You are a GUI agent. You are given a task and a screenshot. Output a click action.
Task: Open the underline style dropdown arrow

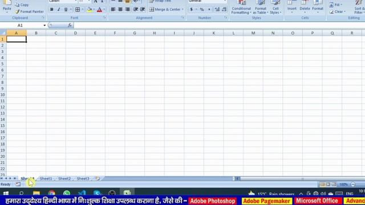71,10
